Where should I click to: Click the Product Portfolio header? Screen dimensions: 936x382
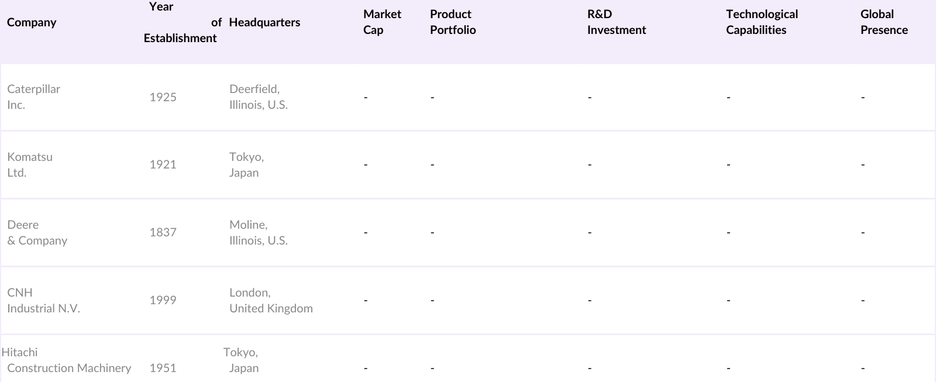[453, 22]
